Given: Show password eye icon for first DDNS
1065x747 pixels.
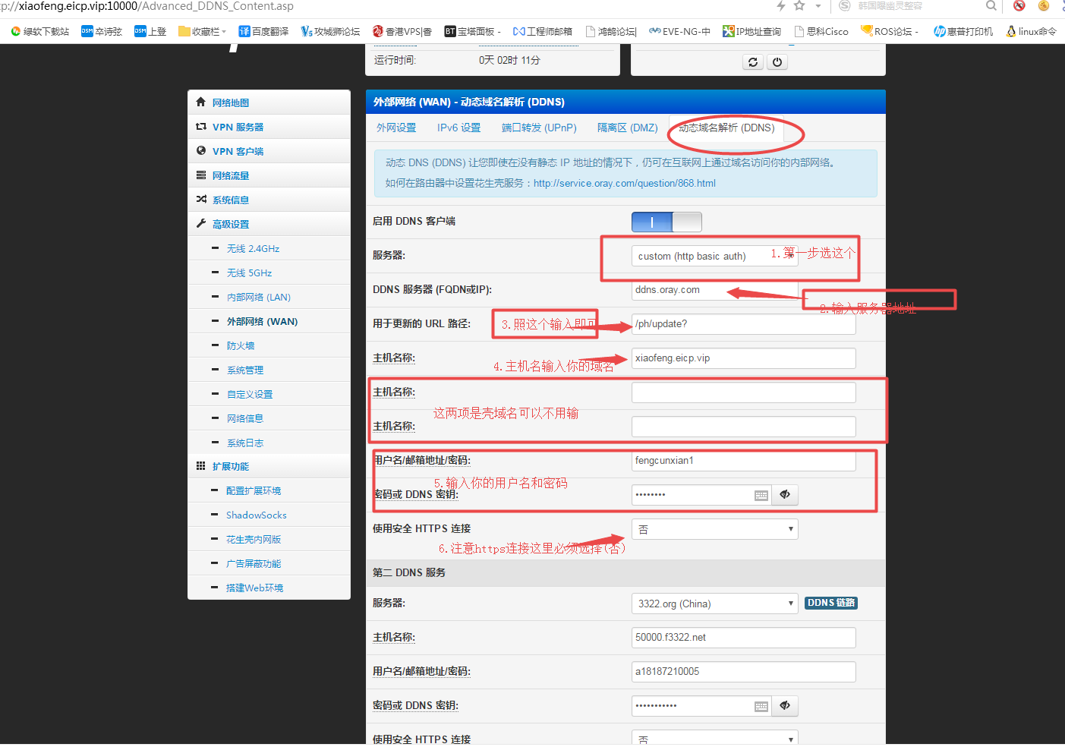Looking at the screenshot, I should [785, 495].
